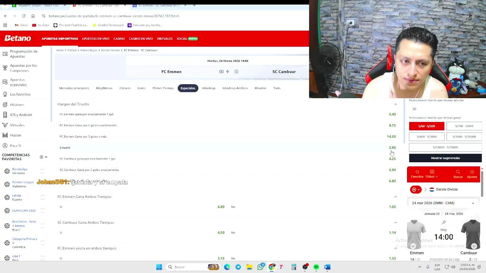486x273 pixels.
Task: Open Ajustes gear in the widget
Action: click(472, 174)
